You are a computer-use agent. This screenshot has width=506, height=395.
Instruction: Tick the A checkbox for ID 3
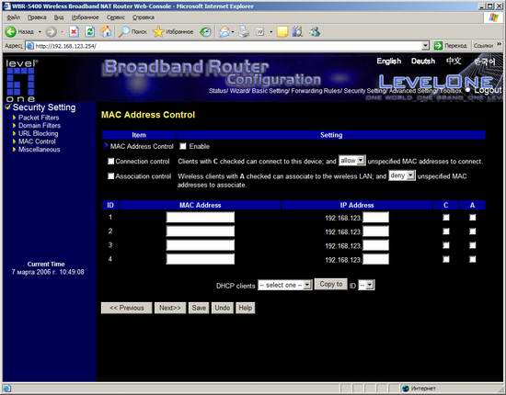pyautogui.click(x=473, y=245)
